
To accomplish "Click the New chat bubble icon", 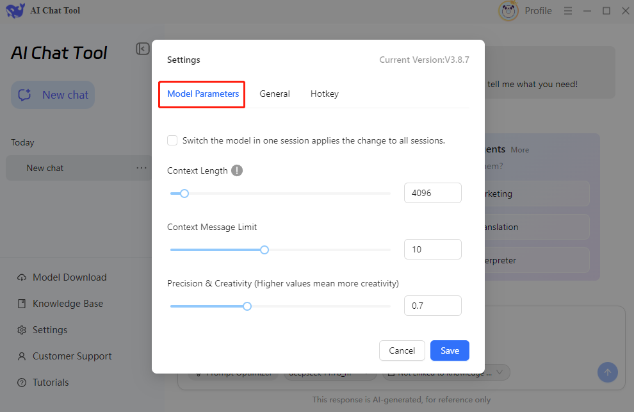I will 24,95.
